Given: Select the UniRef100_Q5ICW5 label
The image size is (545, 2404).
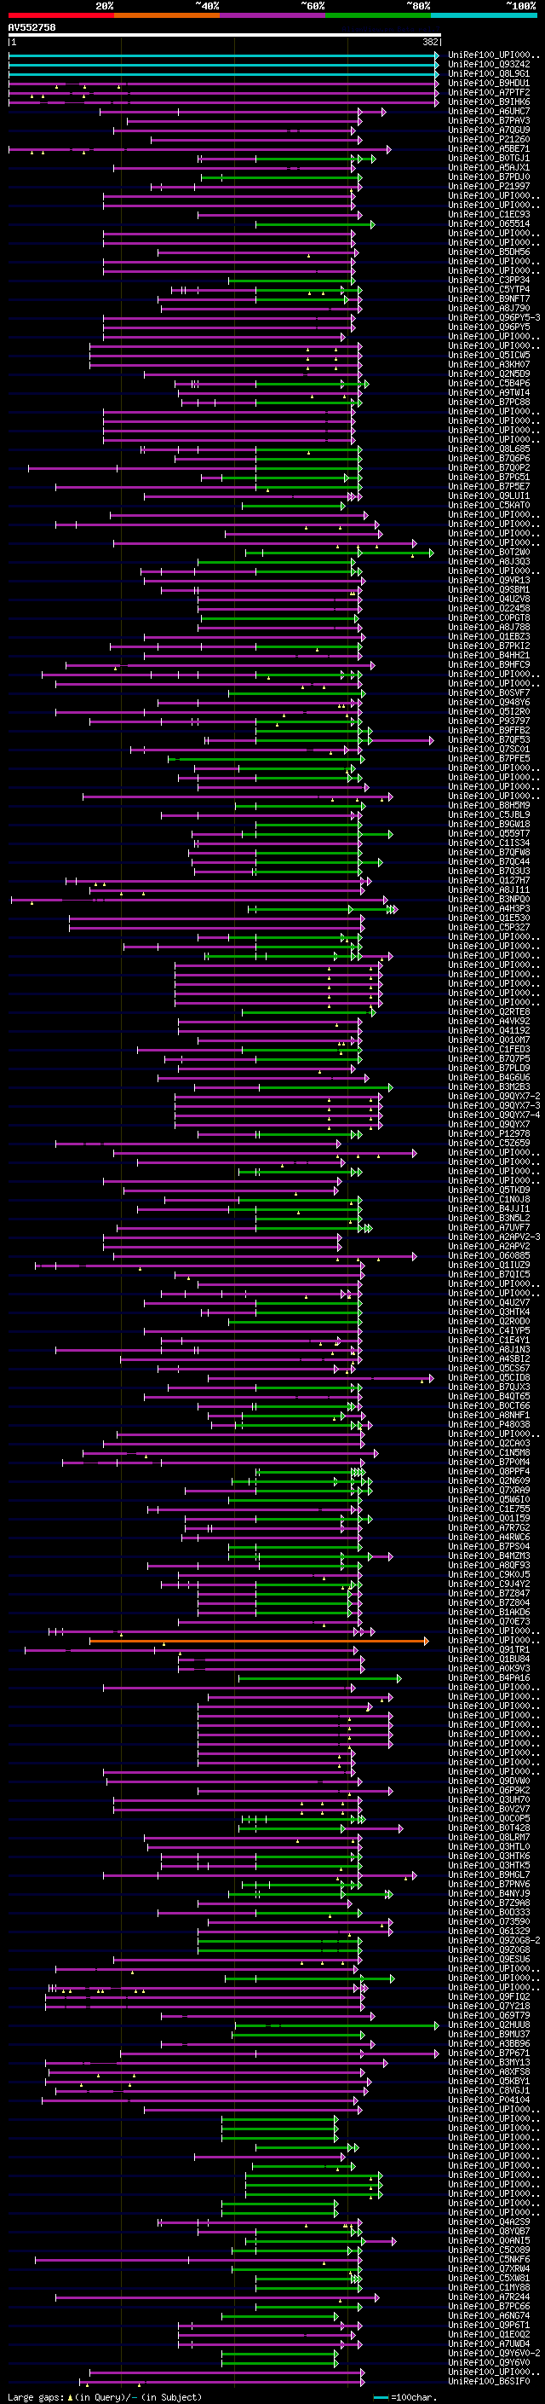Looking at the screenshot, I should [489, 355].
